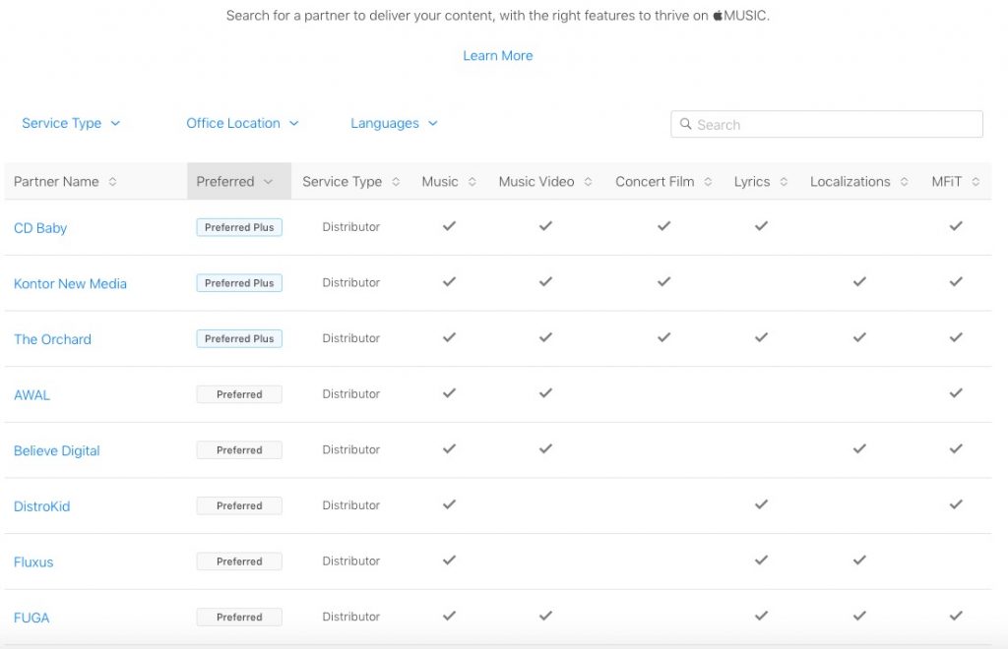Open the FUGA partner link
This screenshot has height=649, width=1008.
click(x=31, y=618)
